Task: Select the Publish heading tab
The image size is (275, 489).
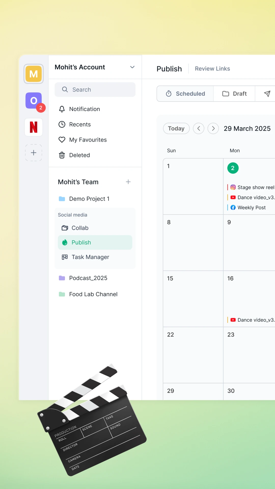Action: 169,69
